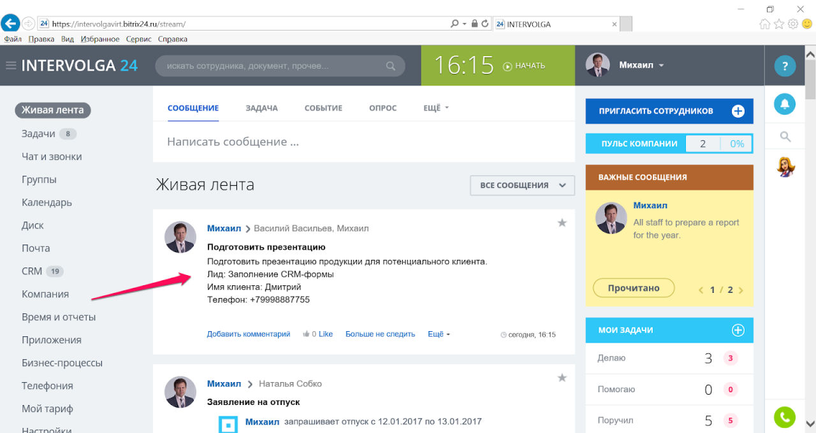This screenshot has height=433, width=816.
Task: Click the address bar lock icon
Action: click(x=474, y=24)
